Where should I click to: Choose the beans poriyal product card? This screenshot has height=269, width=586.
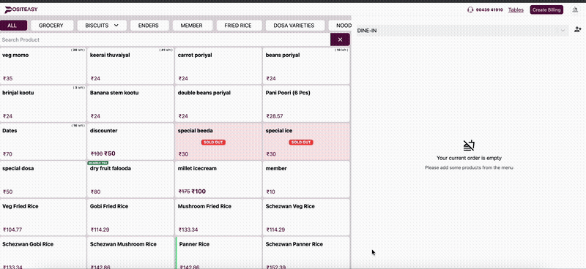tap(306, 66)
